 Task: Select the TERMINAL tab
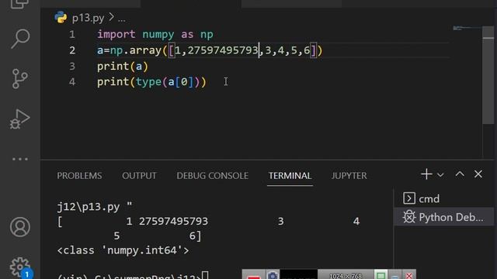(290, 176)
